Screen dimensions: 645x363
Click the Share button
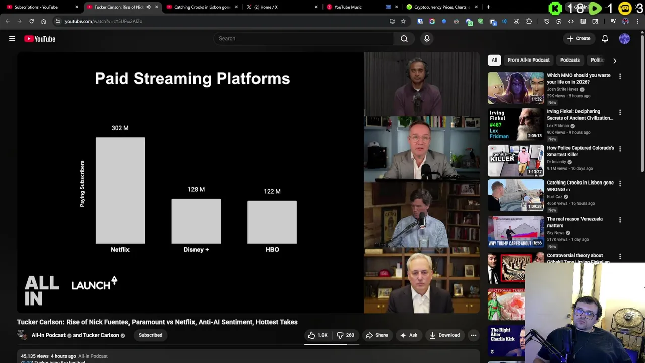(x=376, y=335)
